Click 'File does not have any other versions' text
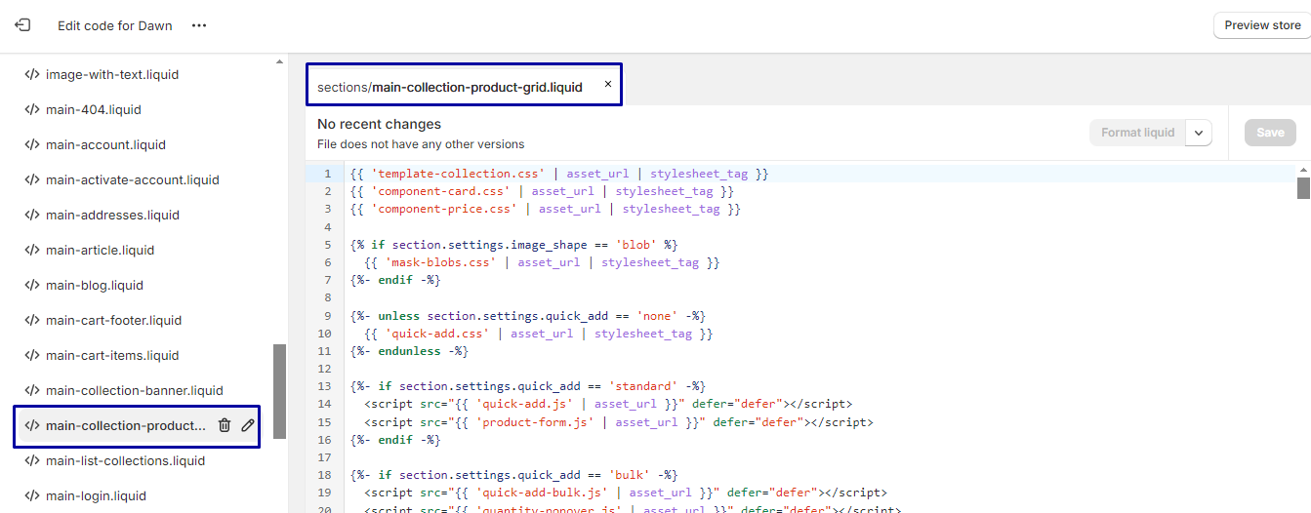 [x=421, y=144]
